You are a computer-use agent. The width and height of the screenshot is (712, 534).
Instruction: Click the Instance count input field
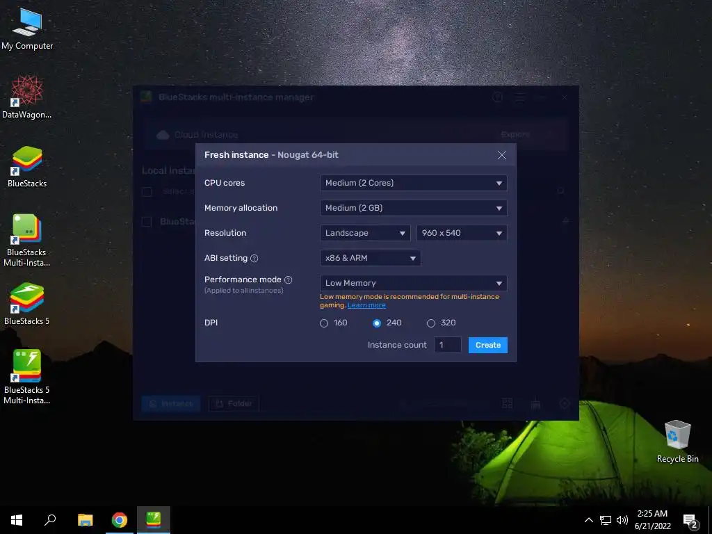click(x=447, y=345)
